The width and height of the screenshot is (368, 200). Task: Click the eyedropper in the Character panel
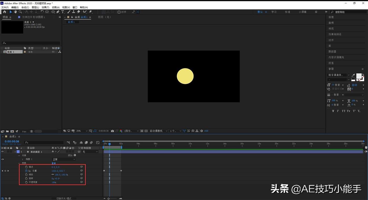pos(353,75)
